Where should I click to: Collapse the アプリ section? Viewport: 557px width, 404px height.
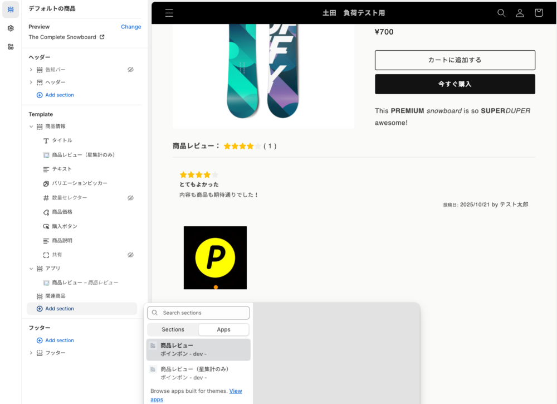(x=31, y=269)
